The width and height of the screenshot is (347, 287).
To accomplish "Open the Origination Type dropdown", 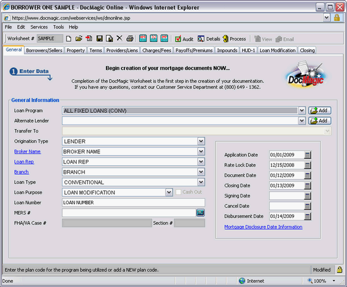I will point(201,141).
